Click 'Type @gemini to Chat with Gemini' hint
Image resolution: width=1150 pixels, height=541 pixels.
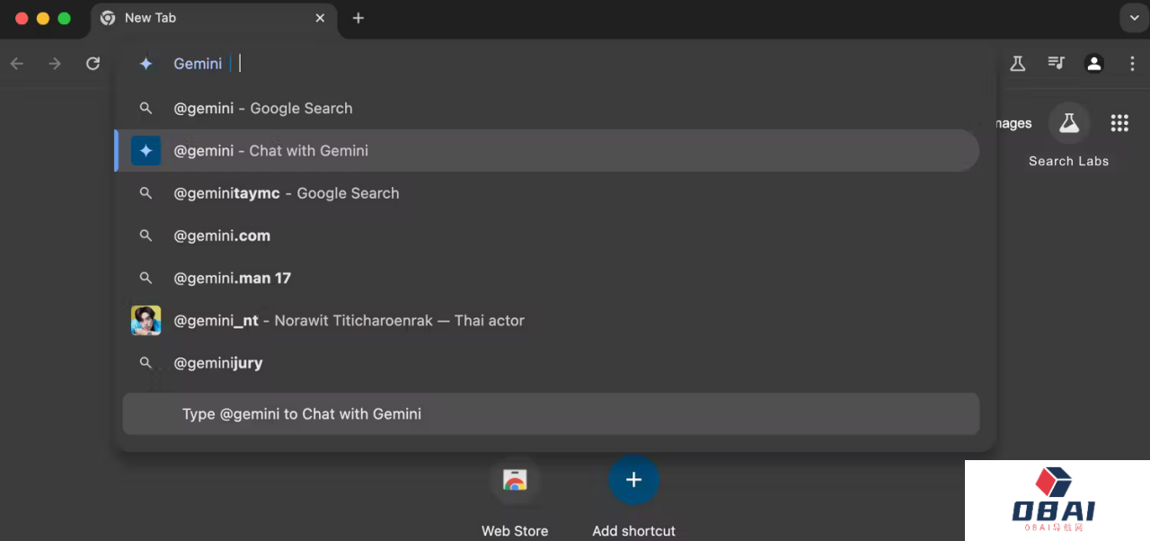click(551, 413)
